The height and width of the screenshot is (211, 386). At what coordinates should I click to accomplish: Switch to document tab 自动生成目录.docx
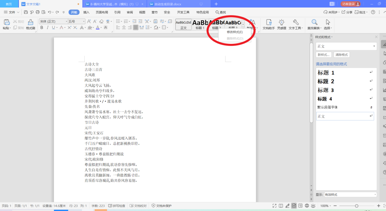coord(168,4)
